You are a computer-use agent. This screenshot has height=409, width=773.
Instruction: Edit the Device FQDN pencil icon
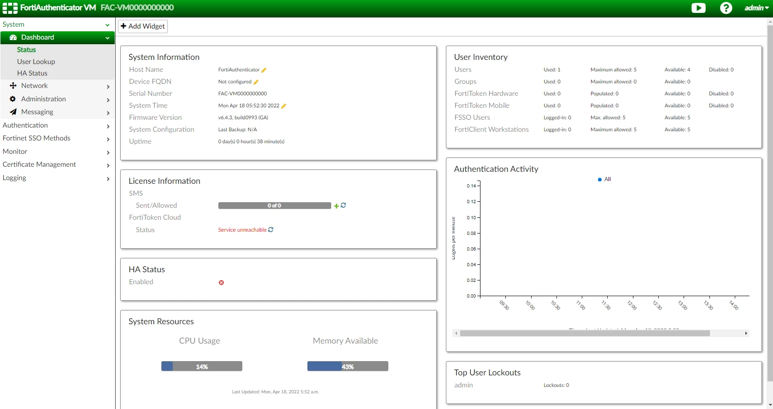tap(256, 82)
